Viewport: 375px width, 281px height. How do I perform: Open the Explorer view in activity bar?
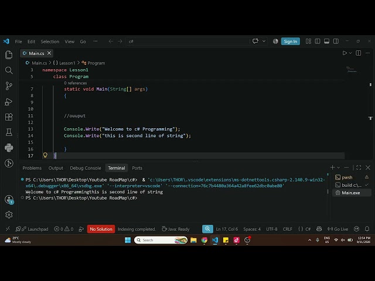[9, 55]
